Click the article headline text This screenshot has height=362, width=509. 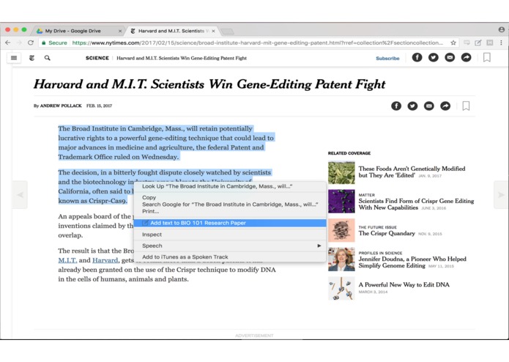(x=209, y=84)
